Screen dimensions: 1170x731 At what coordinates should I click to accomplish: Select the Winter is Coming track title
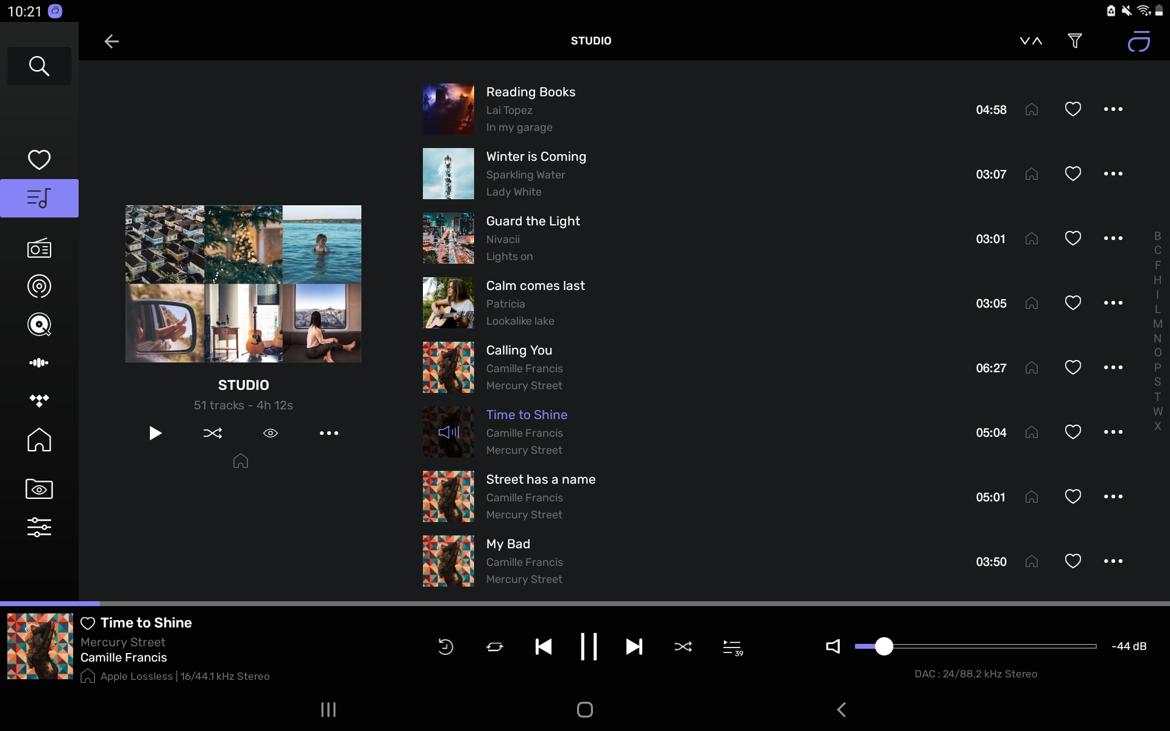[x=536, y=157]
